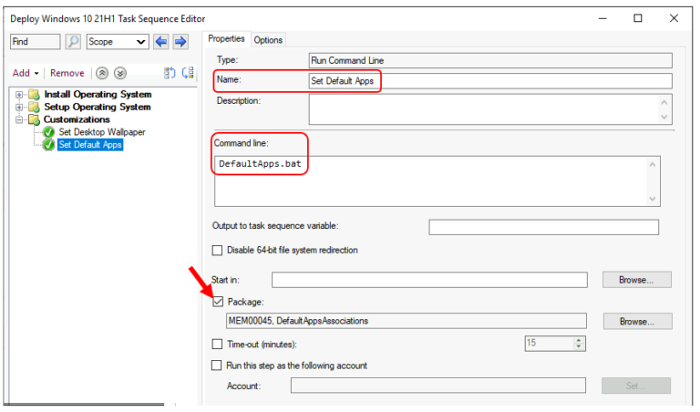Viewport: 700px width, 412px height.
Task: Click Remove in the step toolbar
Action: coord(67,73)
